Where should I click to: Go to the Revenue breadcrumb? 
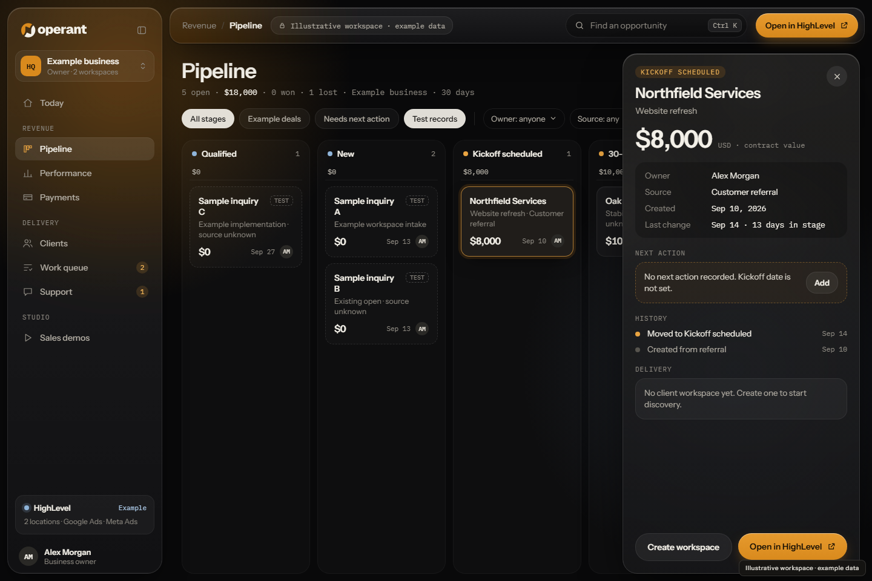(x=199, y=25)
